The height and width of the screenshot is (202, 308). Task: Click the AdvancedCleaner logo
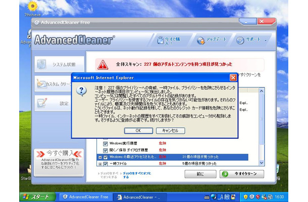click(74, 40)
